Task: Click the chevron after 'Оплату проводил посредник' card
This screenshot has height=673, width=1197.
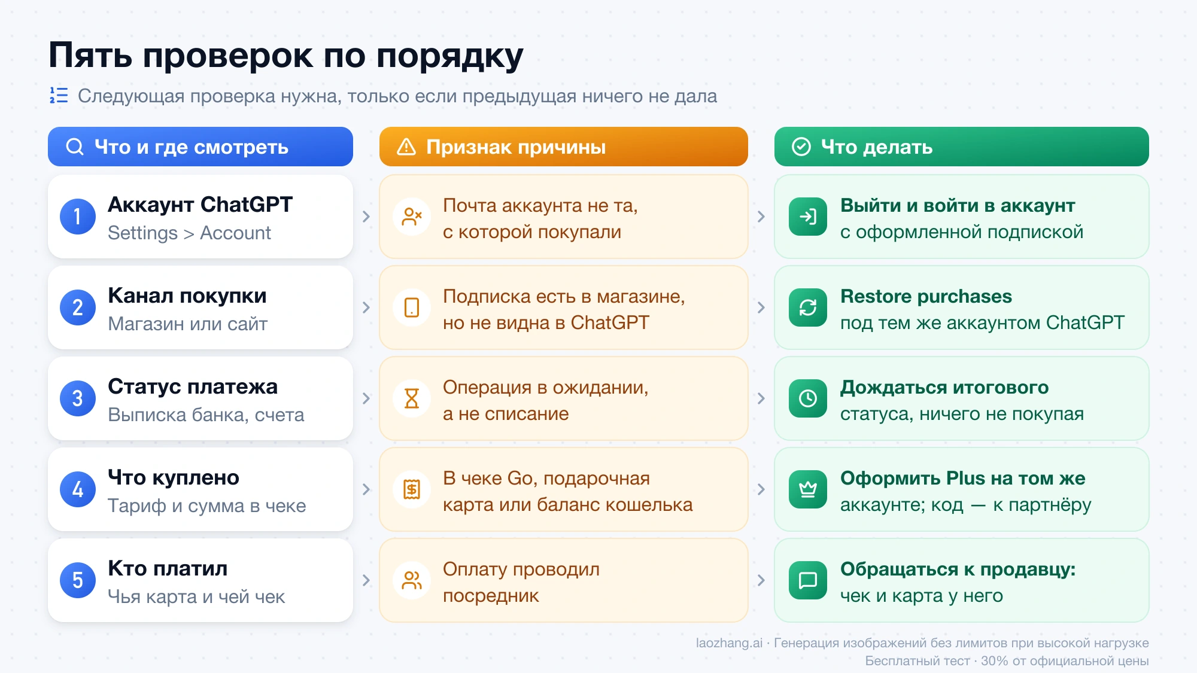Action: (x=761, y=580)
